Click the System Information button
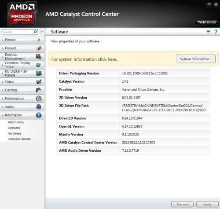Image resolution: width=220 pixels, height=209 pixels. tap(196, 59)
